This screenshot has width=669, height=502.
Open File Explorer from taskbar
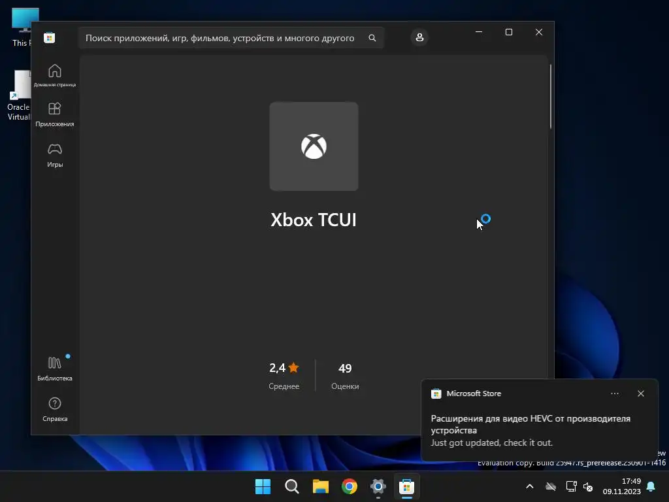(x=320, y=486)
